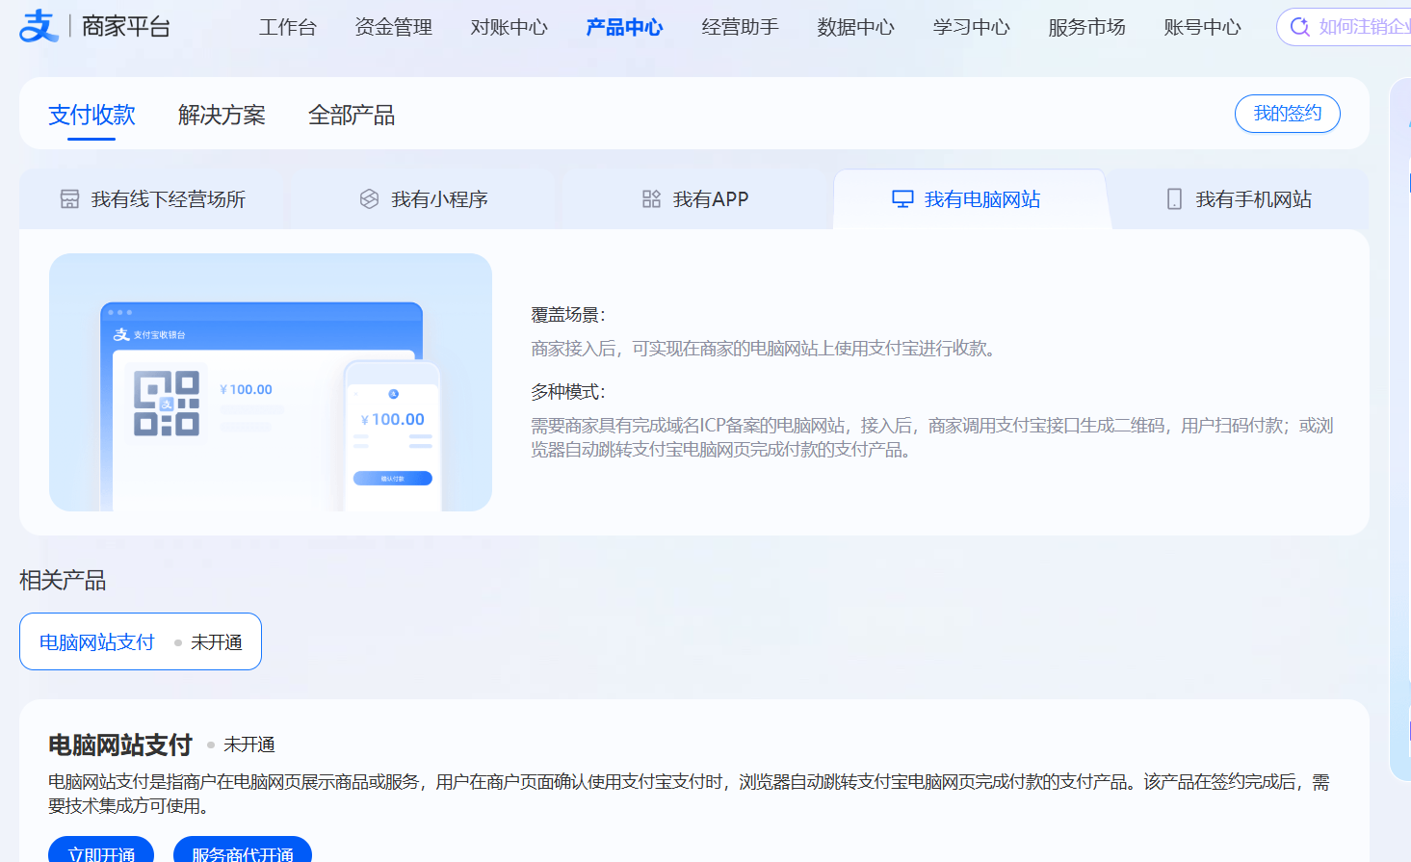This screenshot has height=862, width=1411.
Task: Click the 我的签约 button
Action: 1287,114
